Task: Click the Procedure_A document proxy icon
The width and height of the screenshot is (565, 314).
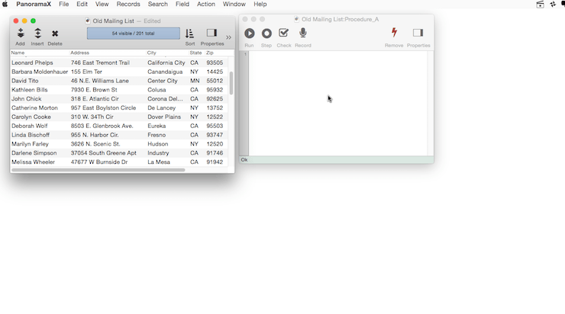Action: pos(296,19)
